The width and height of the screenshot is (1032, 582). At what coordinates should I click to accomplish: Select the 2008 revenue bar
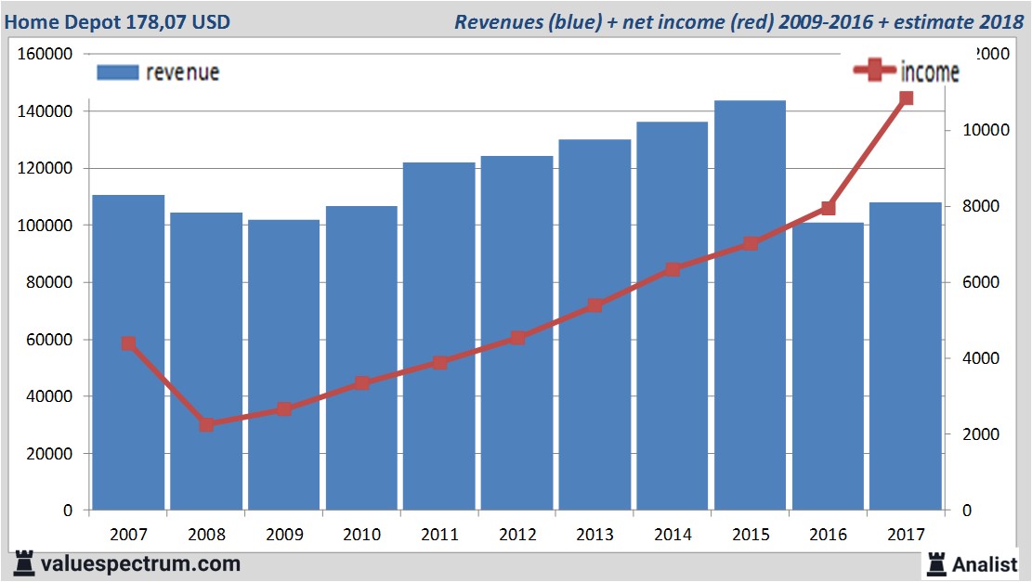coord(206,361)
